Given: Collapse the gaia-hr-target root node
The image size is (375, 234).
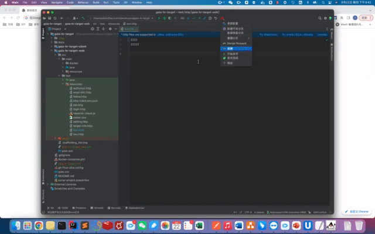Looking at the screenshot, I should [x=48, y=34].
